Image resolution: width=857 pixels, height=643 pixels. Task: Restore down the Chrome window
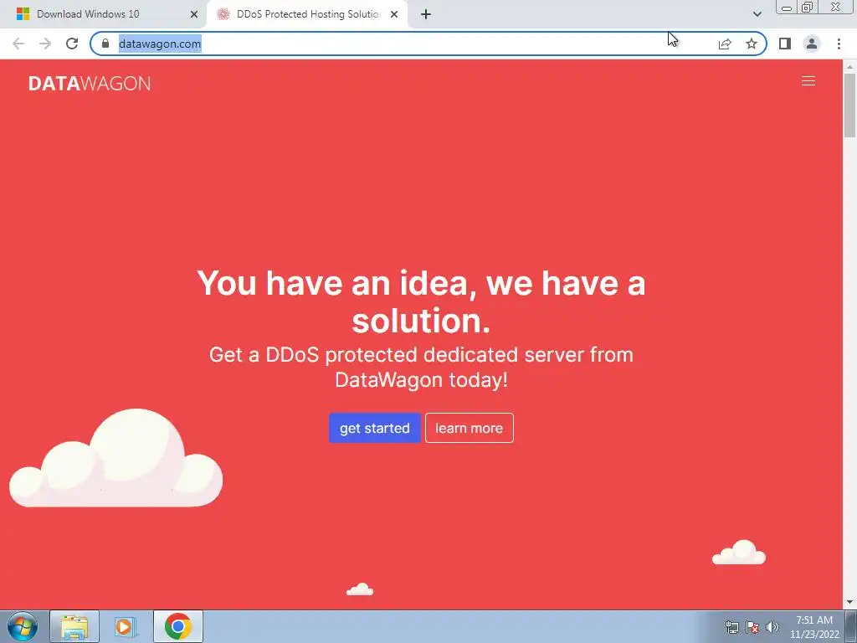[x=807, y=7]
